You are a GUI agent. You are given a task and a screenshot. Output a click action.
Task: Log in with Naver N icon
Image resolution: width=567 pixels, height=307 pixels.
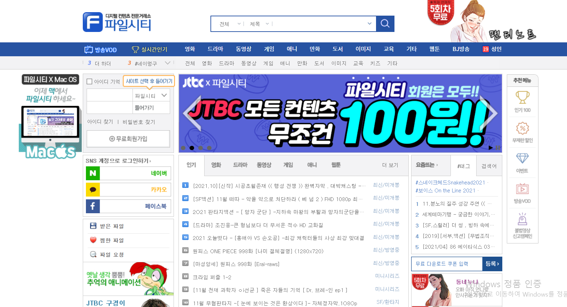93,173
